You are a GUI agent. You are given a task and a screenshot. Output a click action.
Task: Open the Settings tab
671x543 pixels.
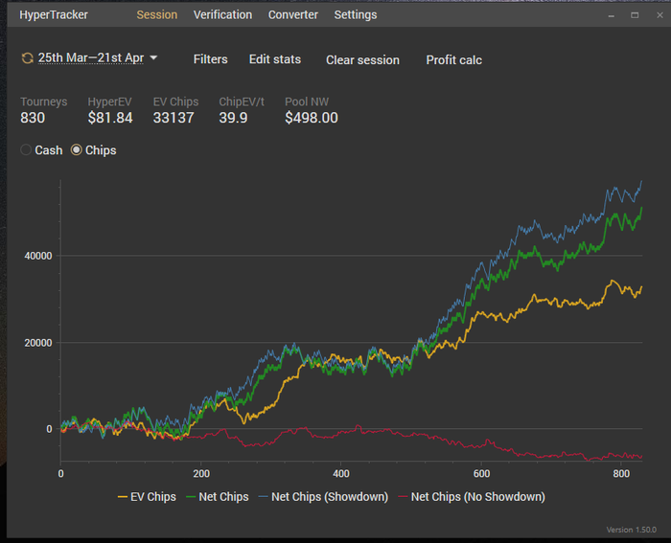(x=356, y=15)
